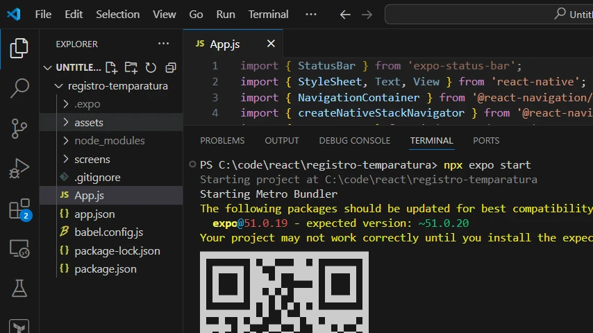Screen dimensions: 593x333
Task: Open the Selection menu
Action: pos(117,15)
